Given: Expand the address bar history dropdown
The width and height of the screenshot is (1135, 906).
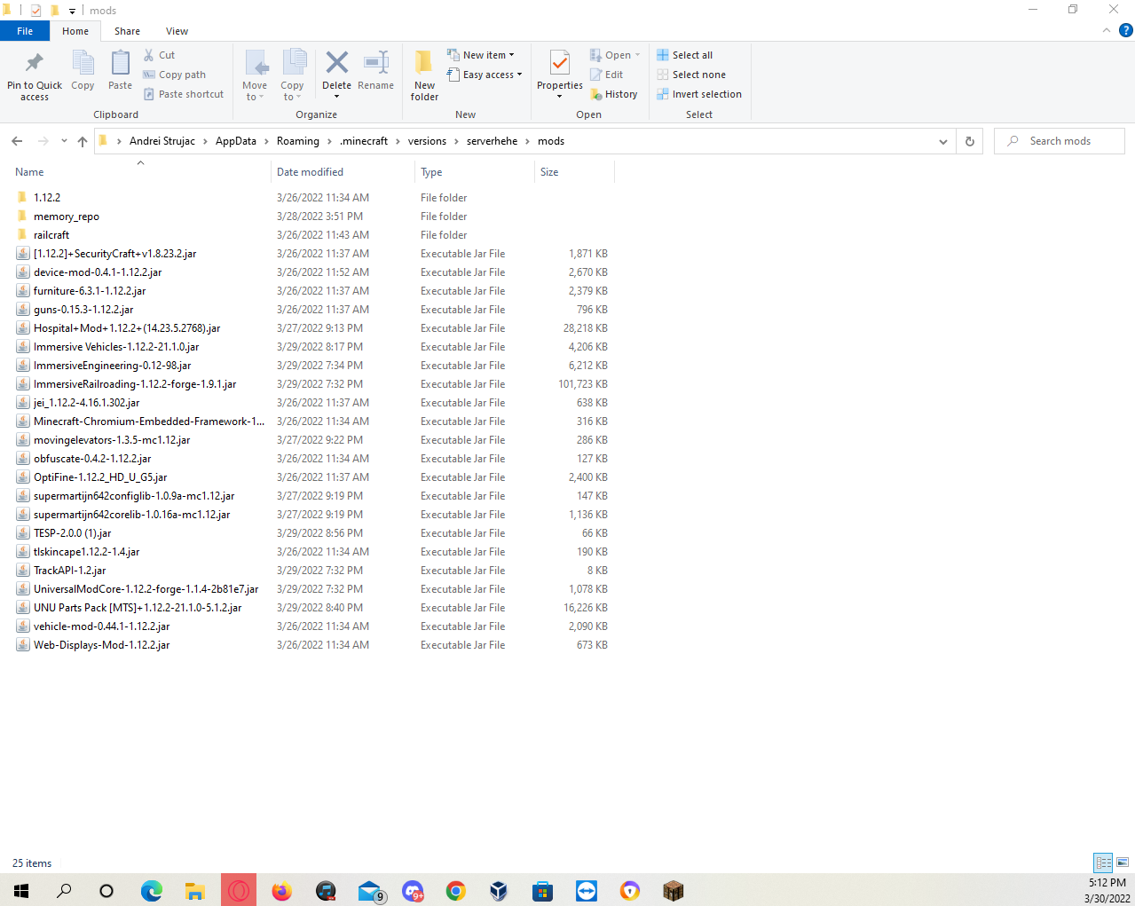Looking at the screenshot, I should (x=942, y=141).
